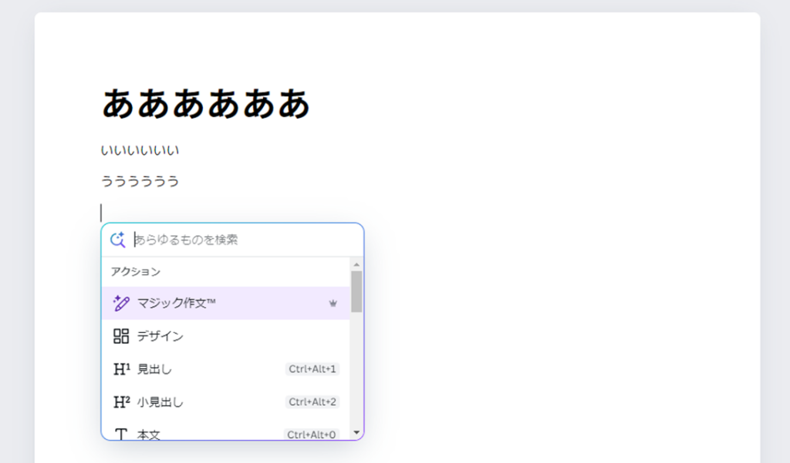Set the line to 本文 body text

[149, 434]
